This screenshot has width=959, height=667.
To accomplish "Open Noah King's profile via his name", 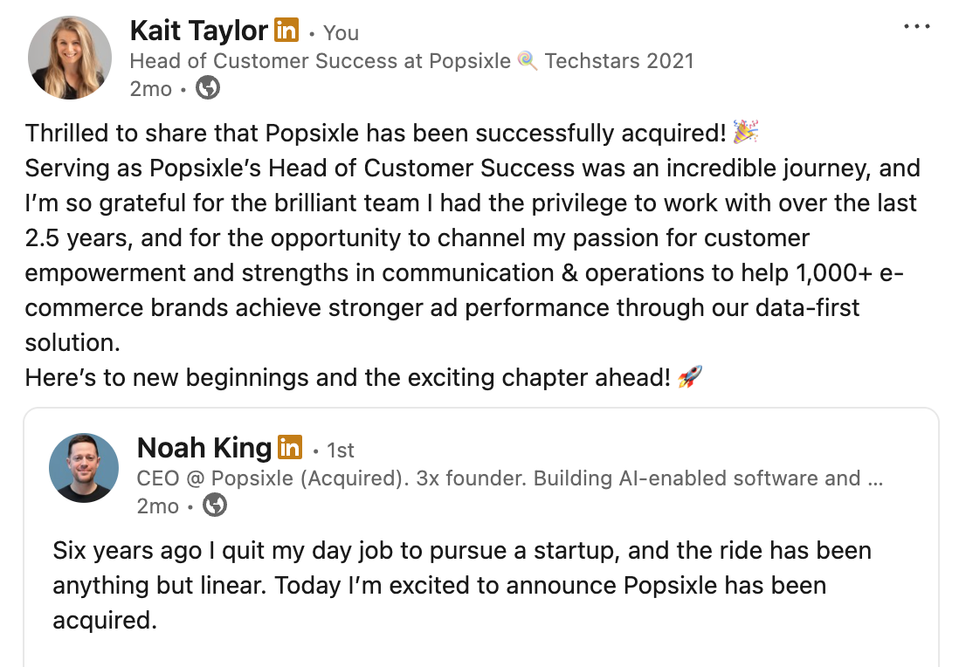I will (x=204, y=448).
